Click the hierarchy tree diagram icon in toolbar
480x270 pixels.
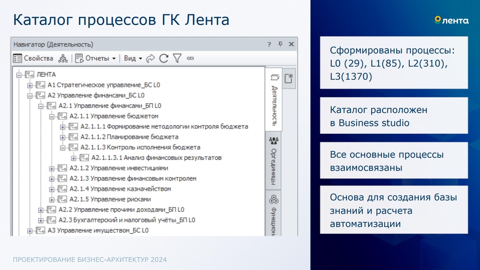point(63,58)
